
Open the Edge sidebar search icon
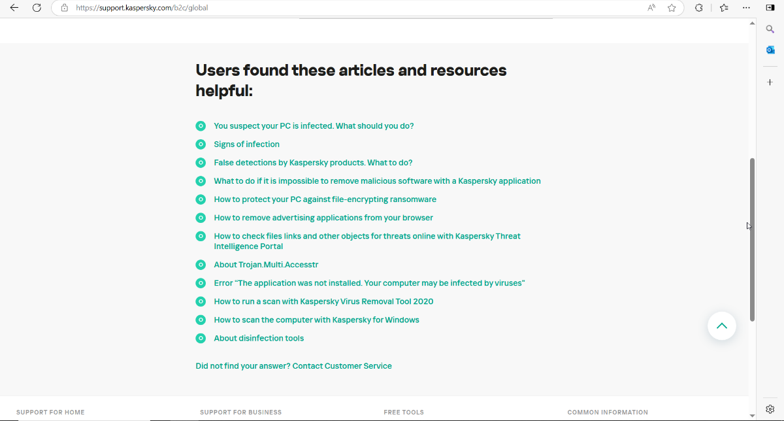(770, 29)
